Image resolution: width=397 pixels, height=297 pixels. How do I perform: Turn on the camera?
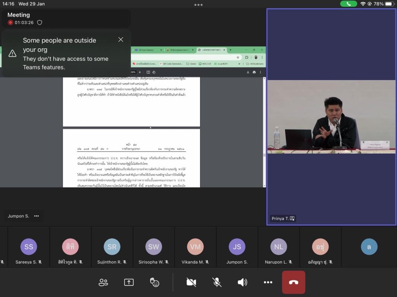[191, 283]
